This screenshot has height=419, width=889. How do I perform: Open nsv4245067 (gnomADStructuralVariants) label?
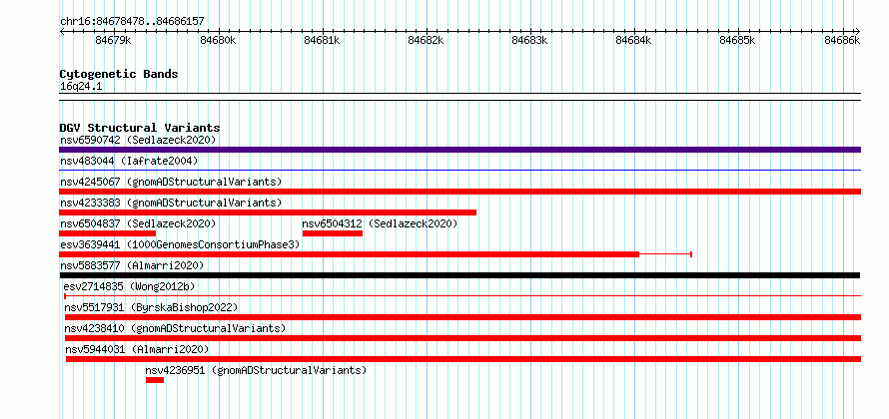(171, 182)
